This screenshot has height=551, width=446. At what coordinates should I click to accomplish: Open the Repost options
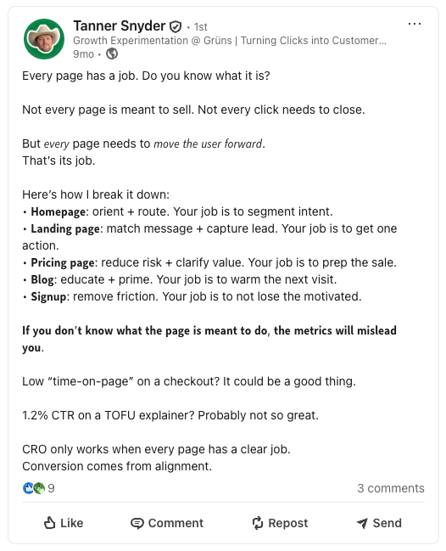[280, 523]
